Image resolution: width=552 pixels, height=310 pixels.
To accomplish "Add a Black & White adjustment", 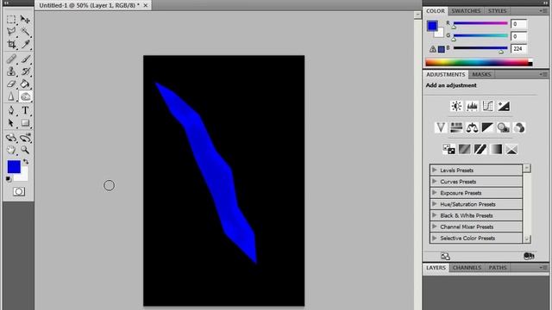I will pyautogui.click(x=487, y=127).
